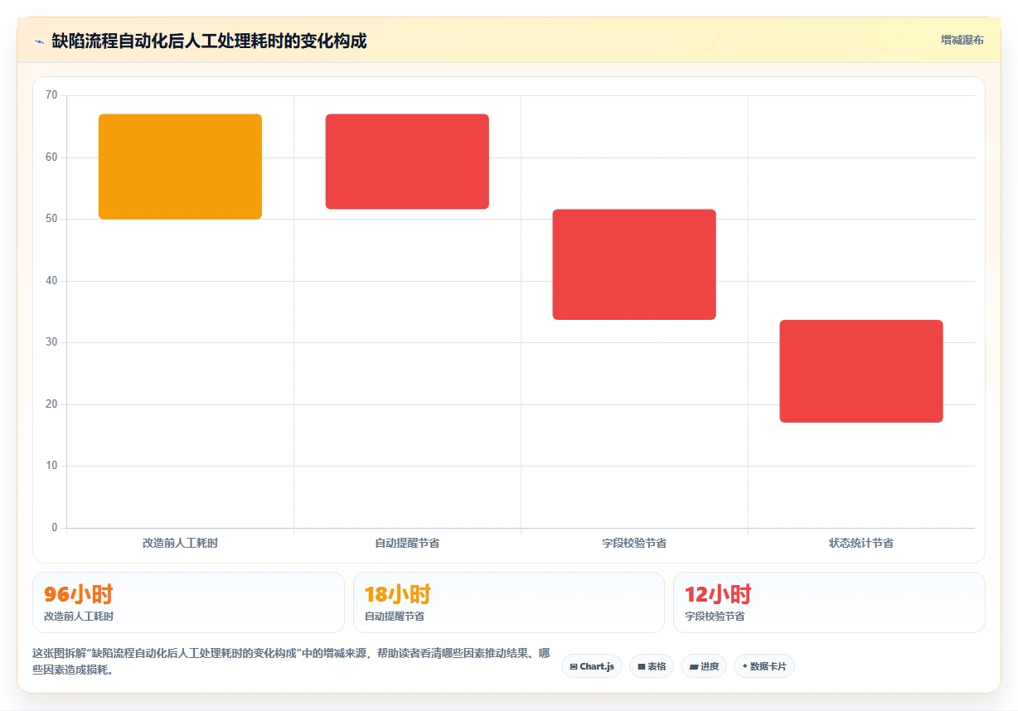The height and width of the screenshot is (711, 1018).
Task: Click the 状态统计节省 axis label
Action: (861, 544)
